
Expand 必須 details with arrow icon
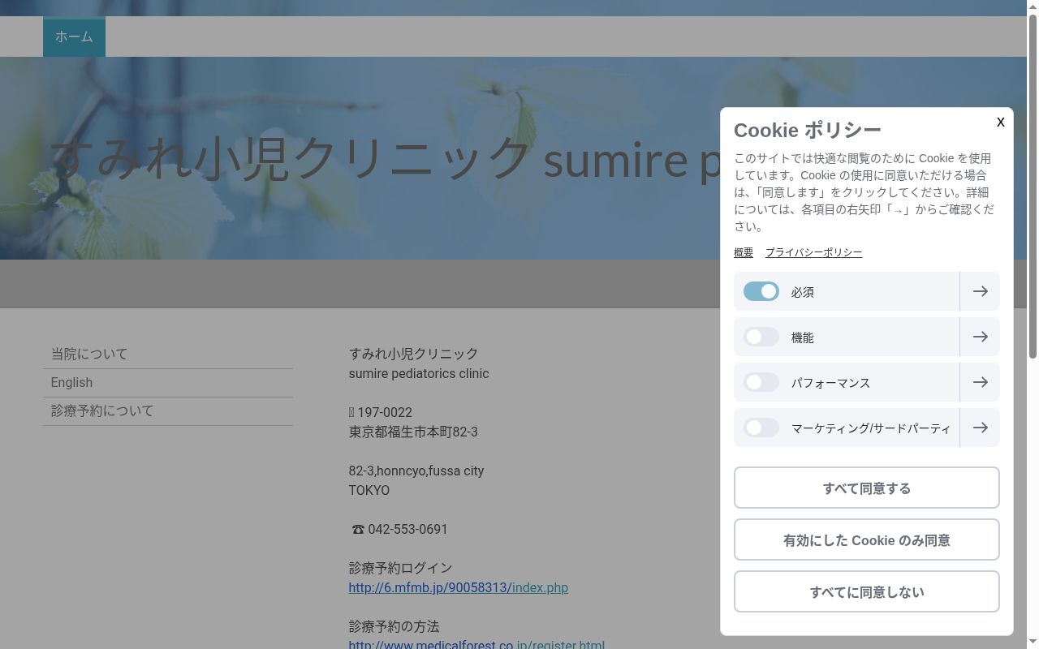980,291
